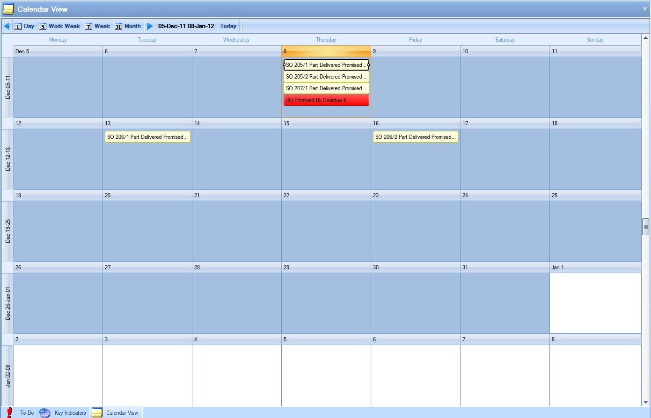Click the Work Week calendar icon
The image size is (651, 418).
43,27
